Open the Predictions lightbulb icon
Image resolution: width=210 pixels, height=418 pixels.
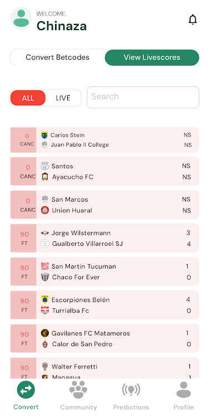(131, 390)
